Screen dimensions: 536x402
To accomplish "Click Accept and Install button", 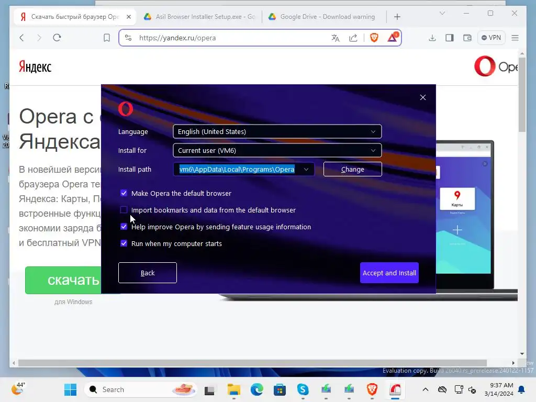I will (x=389, y=273).
